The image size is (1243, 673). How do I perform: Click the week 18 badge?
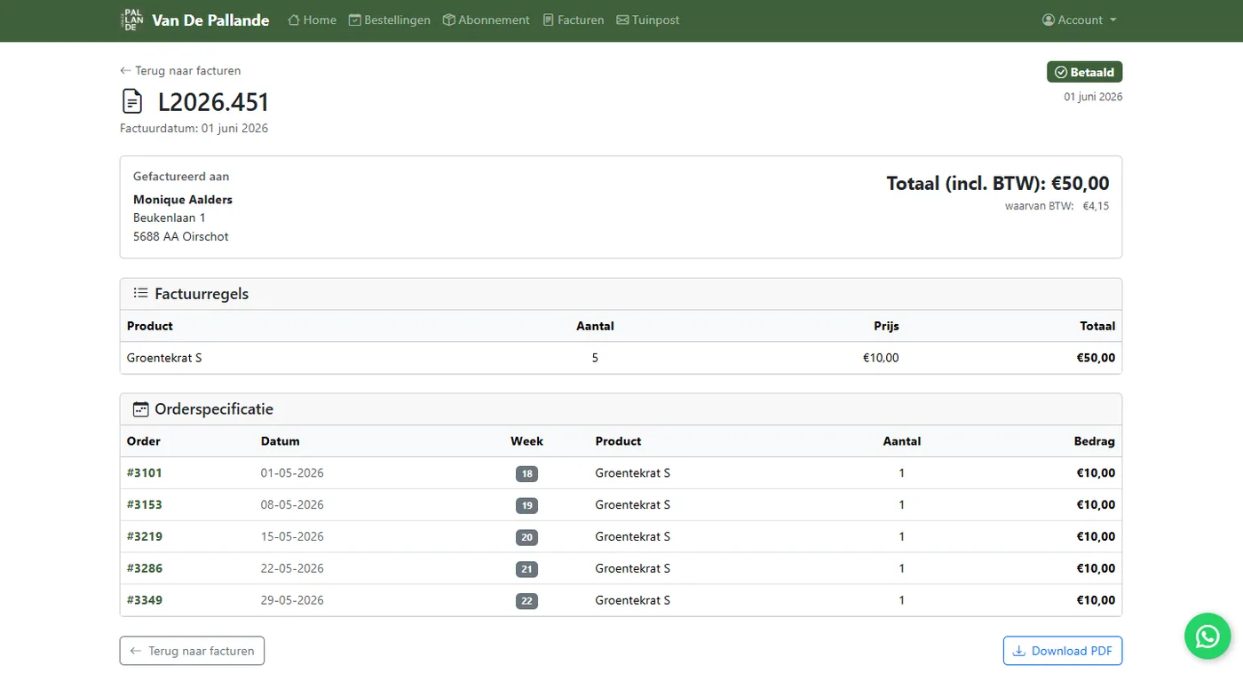(x=526, y=474)
